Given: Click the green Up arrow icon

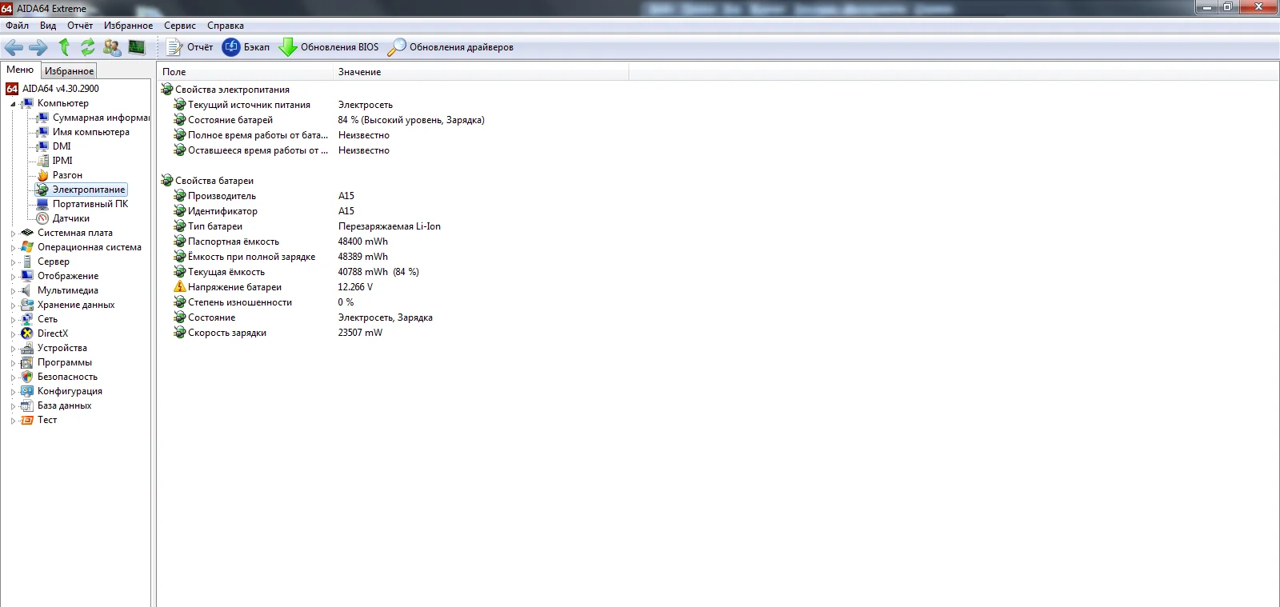Looking at the screenshot, I should pos(64,47).
